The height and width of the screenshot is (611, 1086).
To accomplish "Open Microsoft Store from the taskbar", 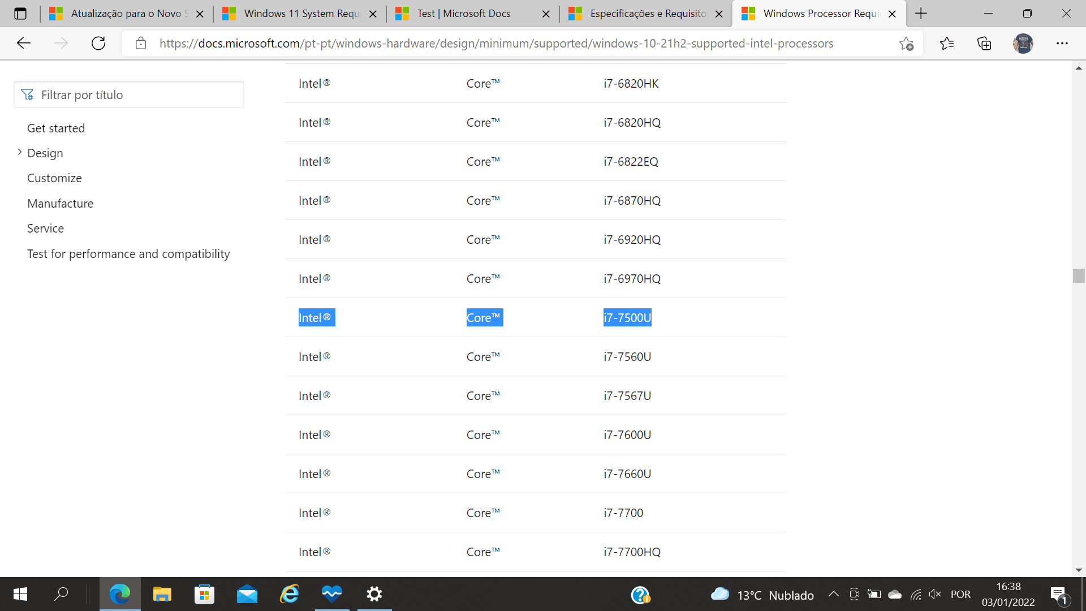I will tap(204, 594).
